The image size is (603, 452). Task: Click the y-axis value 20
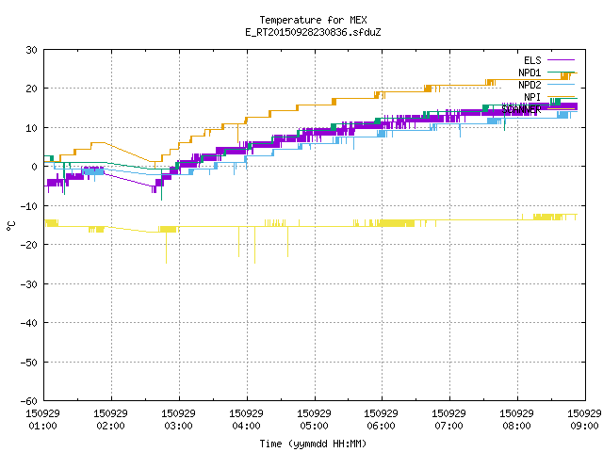pyautogui.click(x=31, y=89)
